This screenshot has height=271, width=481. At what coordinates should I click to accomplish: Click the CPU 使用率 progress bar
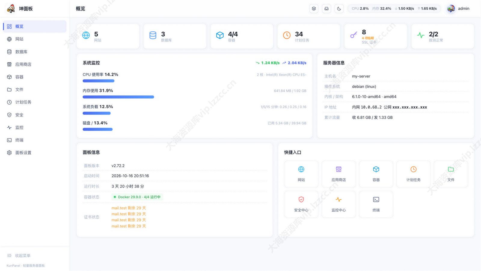pos(99,81)
